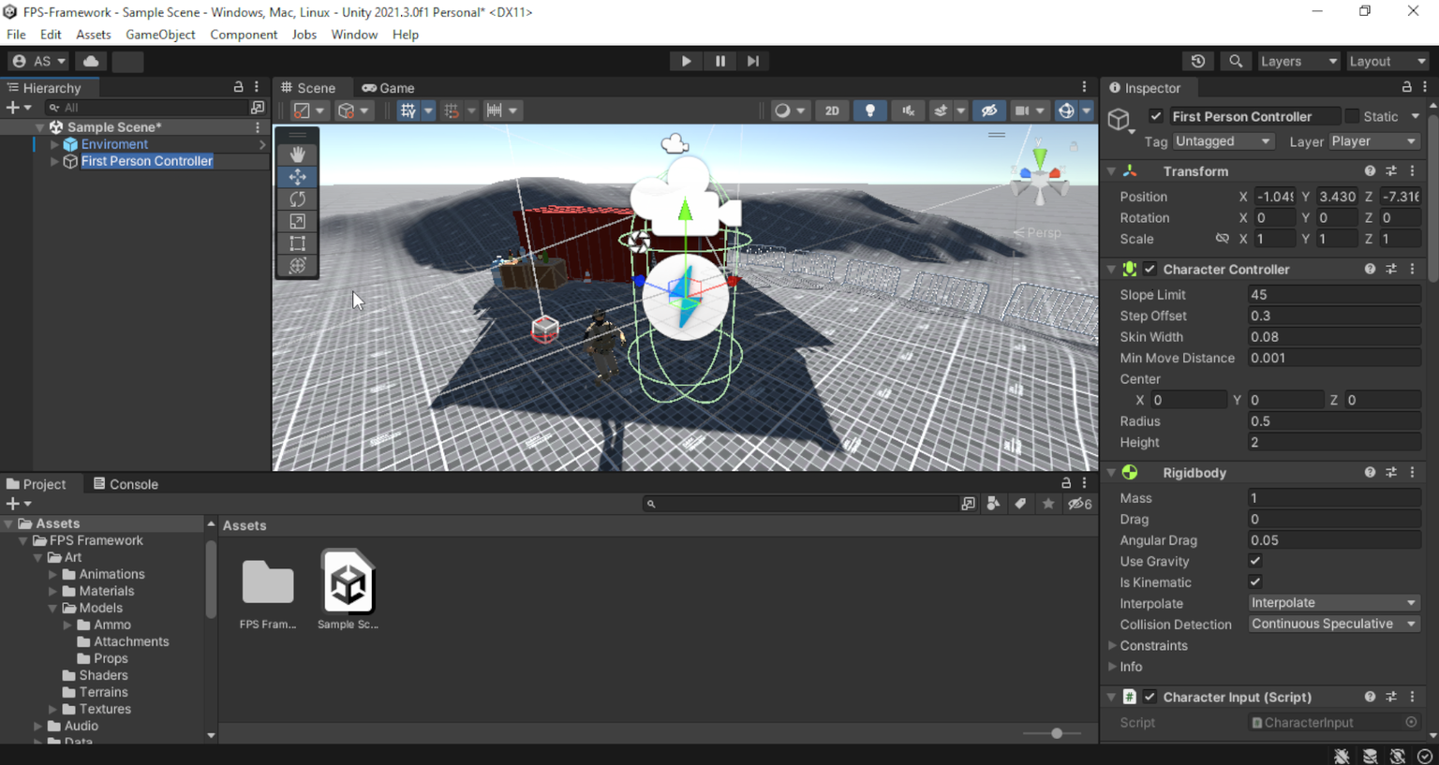Screen dimensions: 1439x765
Task: Adjust the asset icon size slider
Action: pyautogui.click(x=1056, y=733)
